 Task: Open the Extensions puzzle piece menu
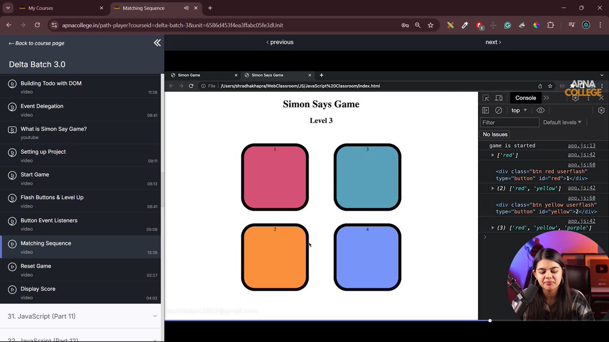tap(550, 25)
